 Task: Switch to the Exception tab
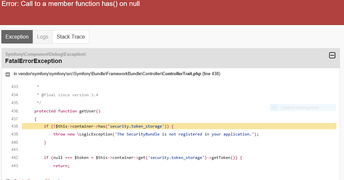click(17, 37)
